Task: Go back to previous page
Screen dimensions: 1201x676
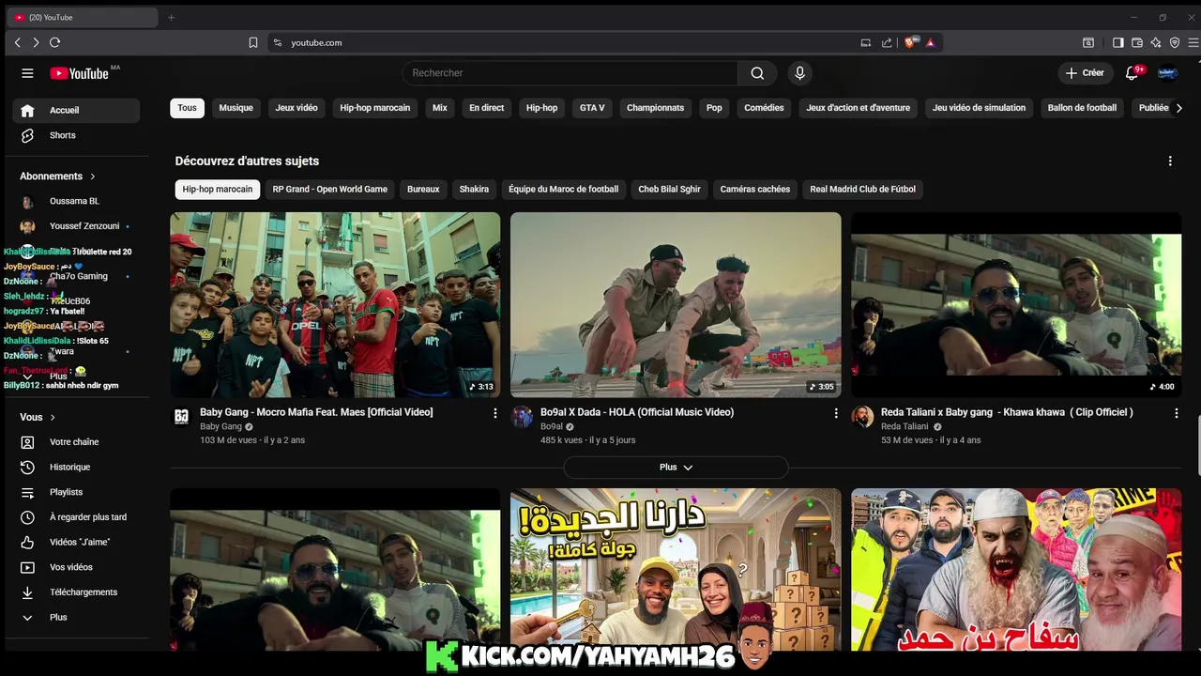Action: click(17, 42)
